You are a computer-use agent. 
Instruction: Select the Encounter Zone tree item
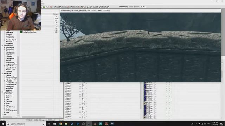point(11,77)
